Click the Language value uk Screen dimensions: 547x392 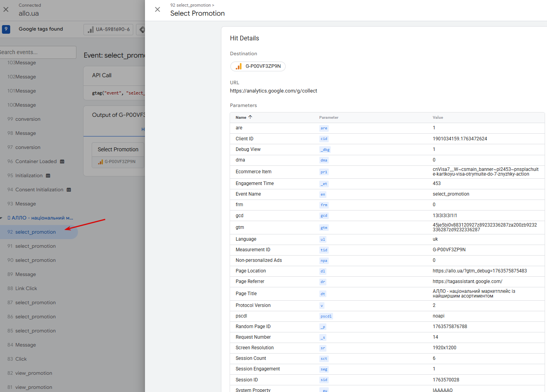point(435,239)
